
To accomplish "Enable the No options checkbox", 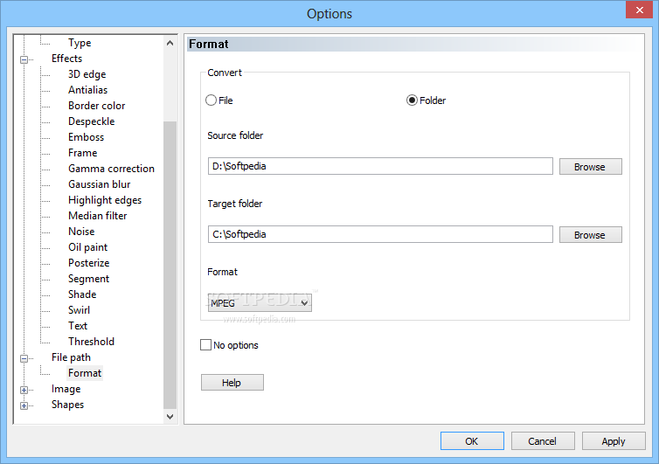I will click(x=206, y=345).
